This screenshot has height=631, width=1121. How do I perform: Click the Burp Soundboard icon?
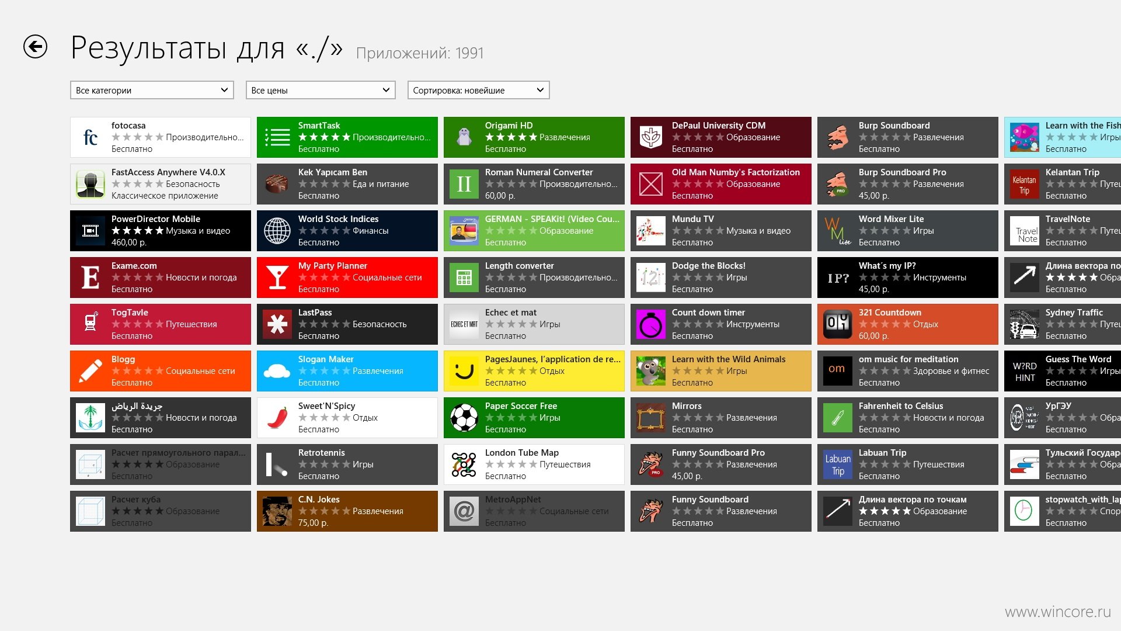[x=838, y=137]
